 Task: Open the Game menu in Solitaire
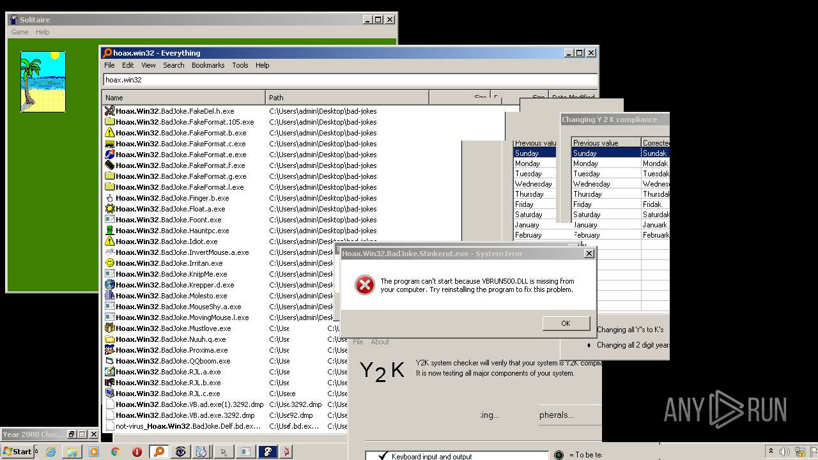point(19,32)
